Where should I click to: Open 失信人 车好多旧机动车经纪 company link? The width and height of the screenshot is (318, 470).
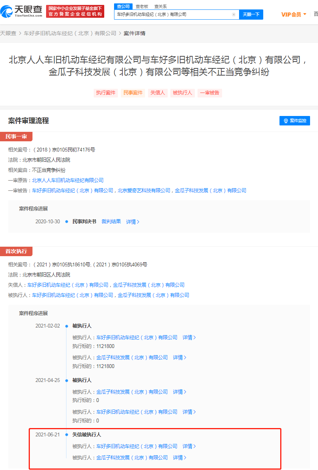68,285
